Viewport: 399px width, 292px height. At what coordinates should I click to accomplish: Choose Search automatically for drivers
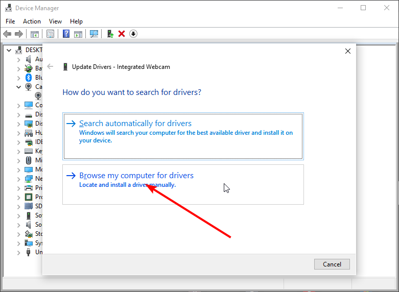point(135,124)
